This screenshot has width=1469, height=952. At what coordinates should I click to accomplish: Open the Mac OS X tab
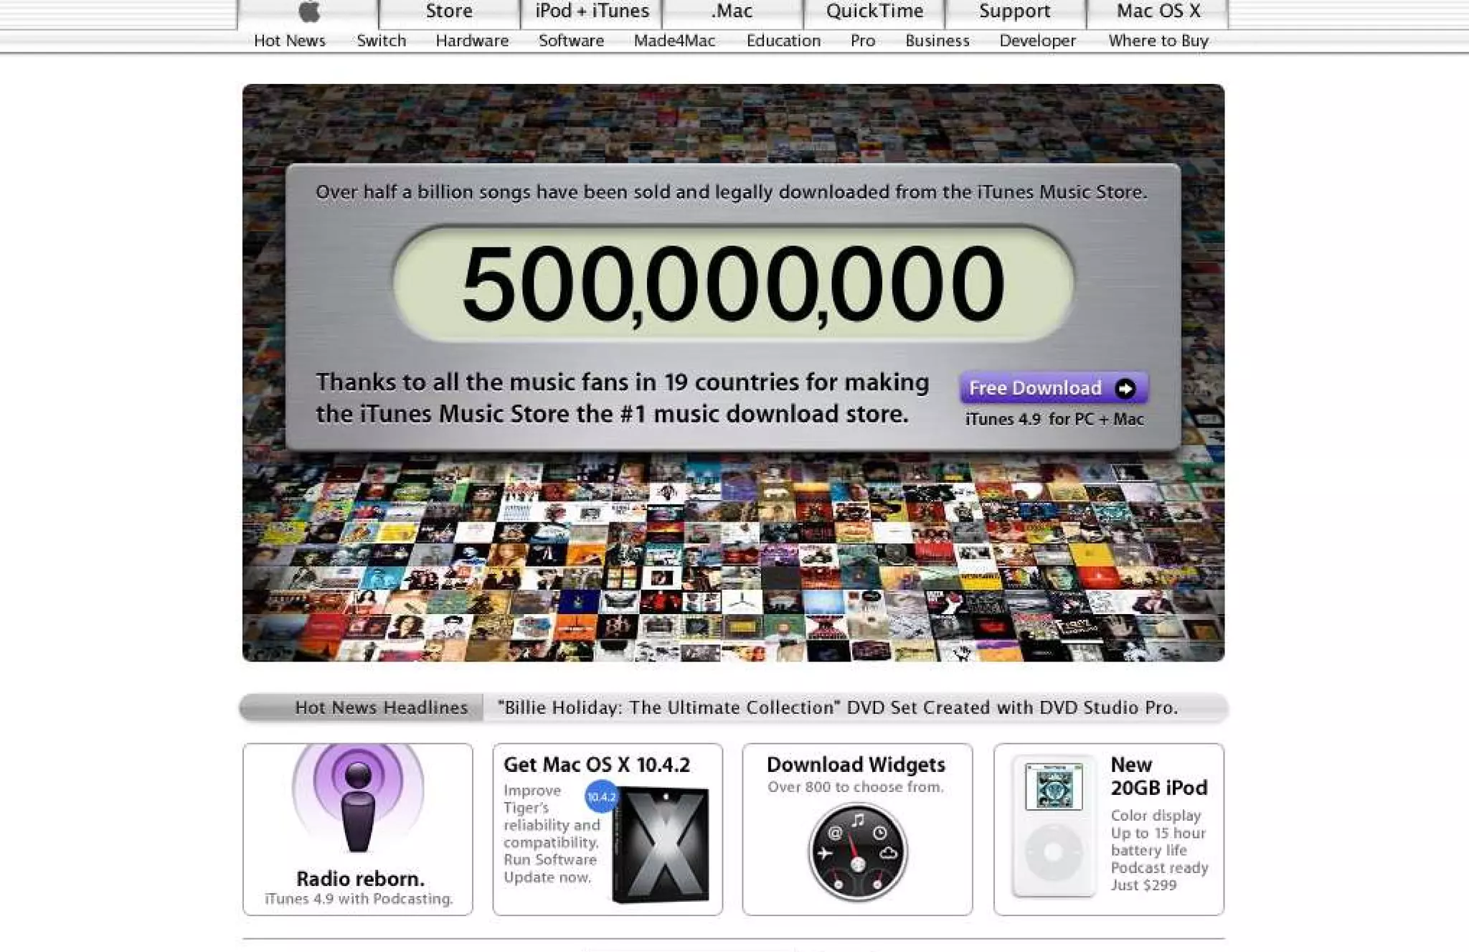click(x=1158, y=12)
